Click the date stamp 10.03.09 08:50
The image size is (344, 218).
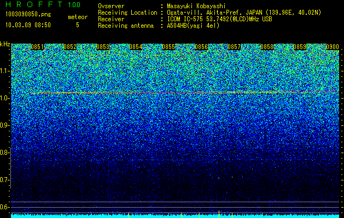(x=28, y=25)
